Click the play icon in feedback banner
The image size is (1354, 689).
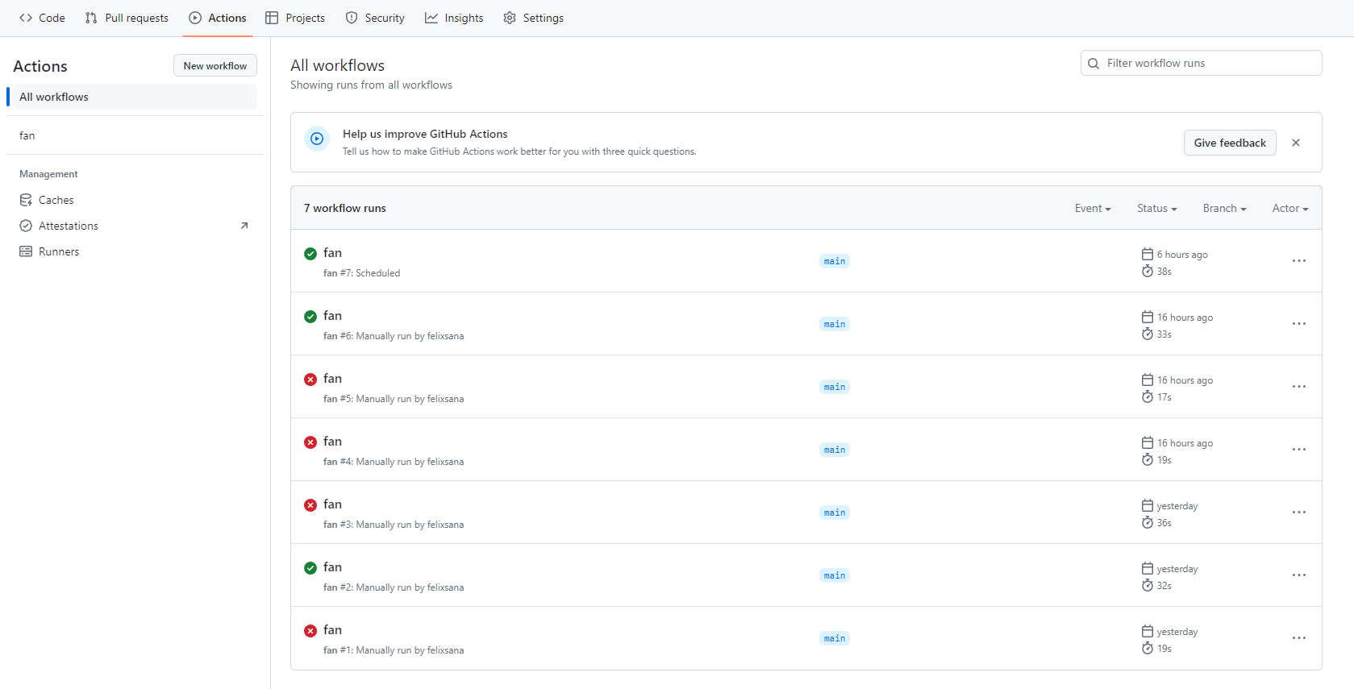pyautogui.click(x=317, y=139)
